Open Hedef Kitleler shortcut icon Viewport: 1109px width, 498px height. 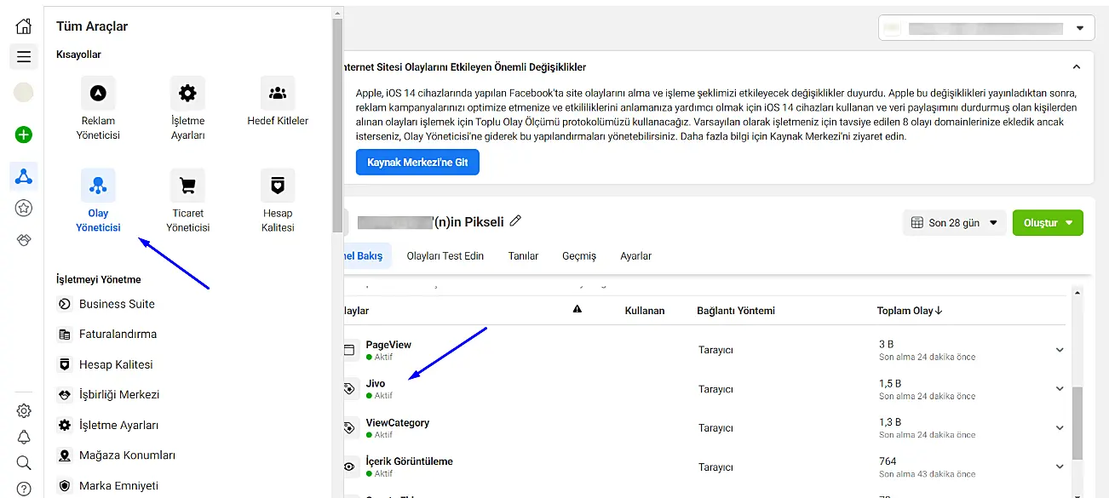(278, 93)
